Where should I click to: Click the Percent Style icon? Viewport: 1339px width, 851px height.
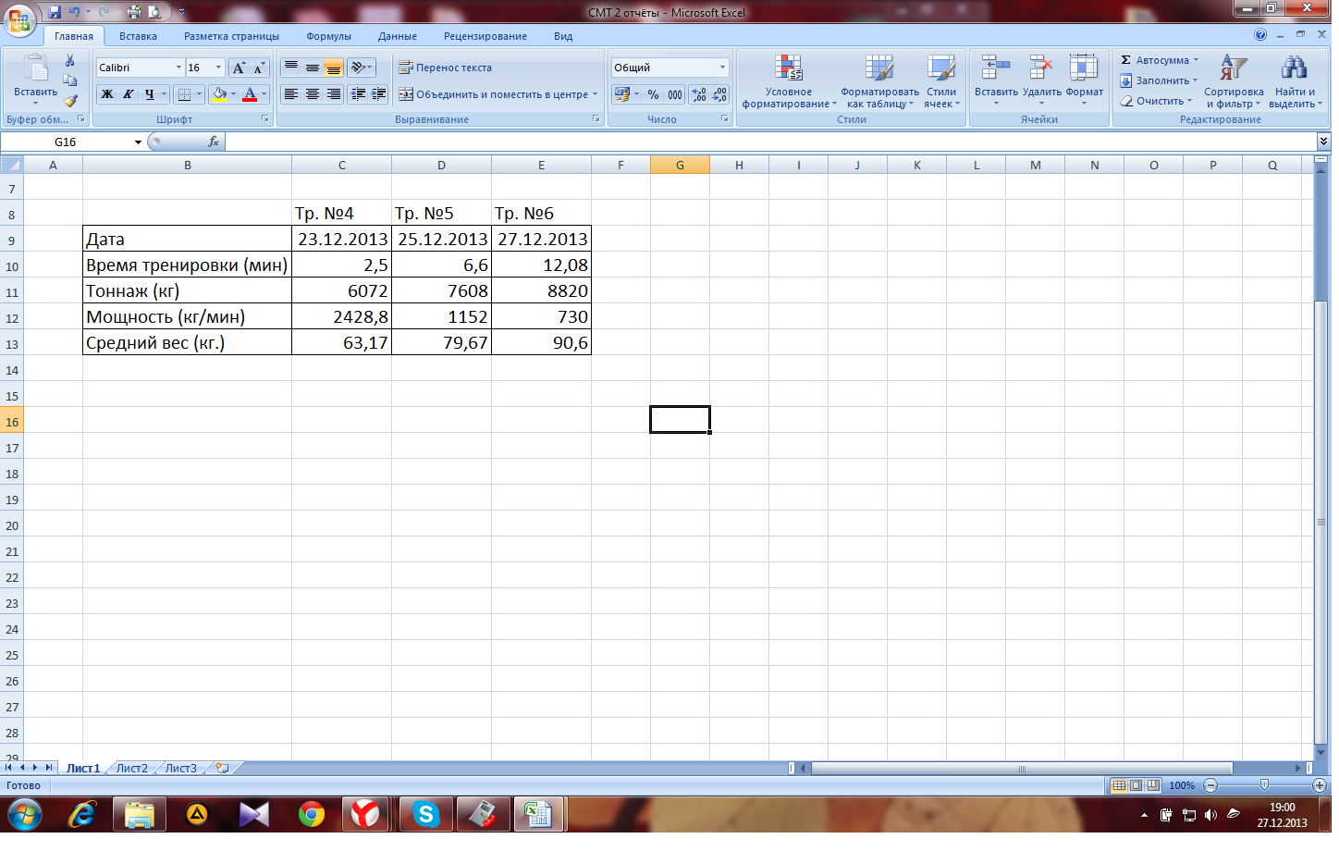(x=653, y=94)
